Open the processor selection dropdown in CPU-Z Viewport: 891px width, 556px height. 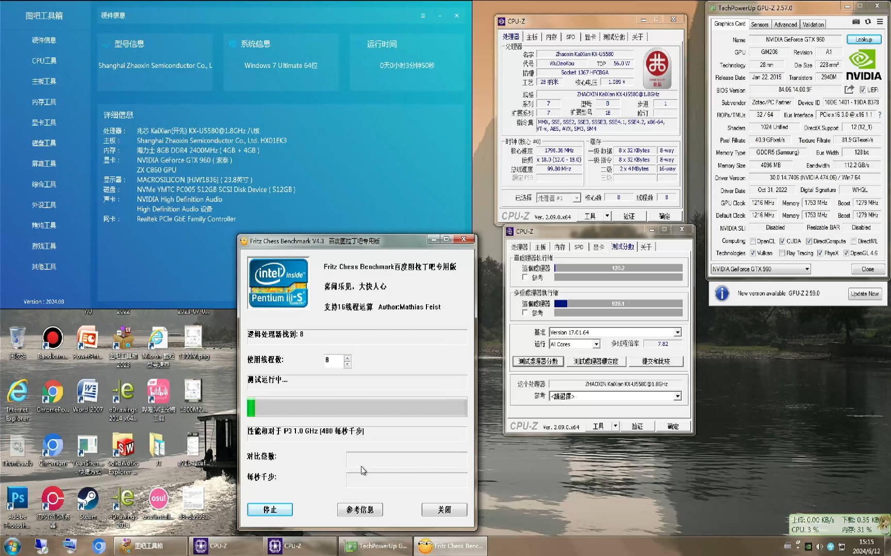[558, 198]
